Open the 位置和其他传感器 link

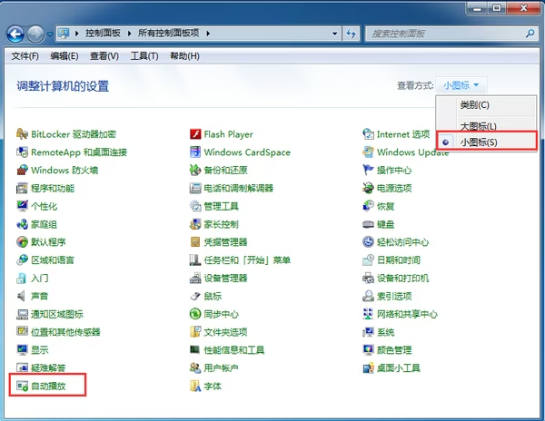[x=65, y=332]
